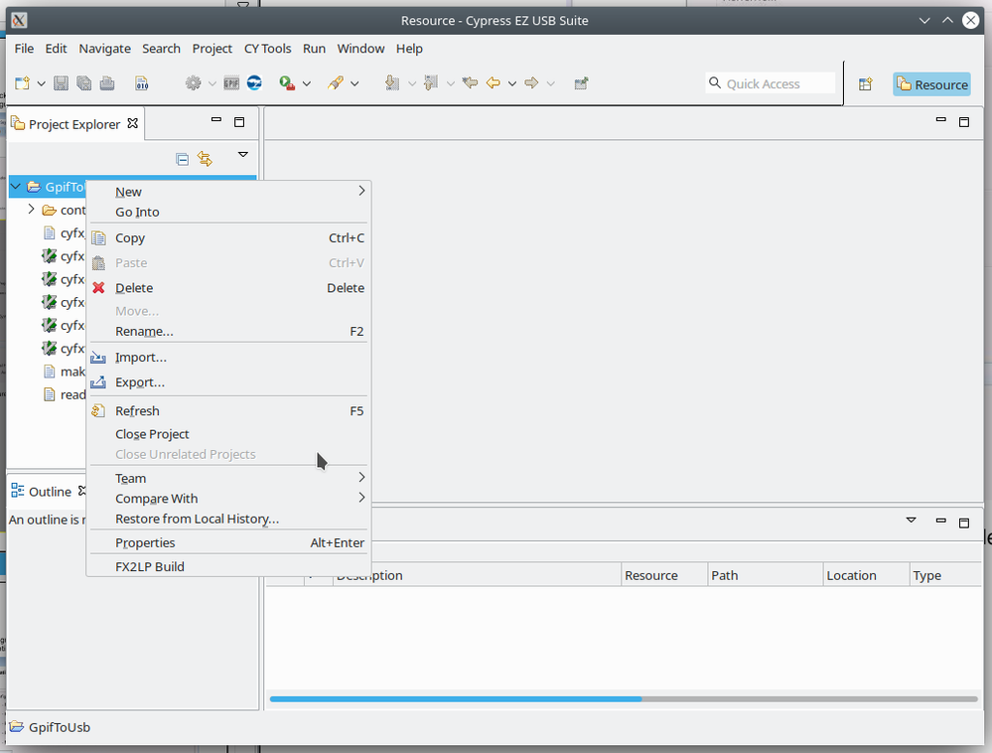Sort by the Location column header
This screenshot has height=753, width=992.
pos(866,575)
